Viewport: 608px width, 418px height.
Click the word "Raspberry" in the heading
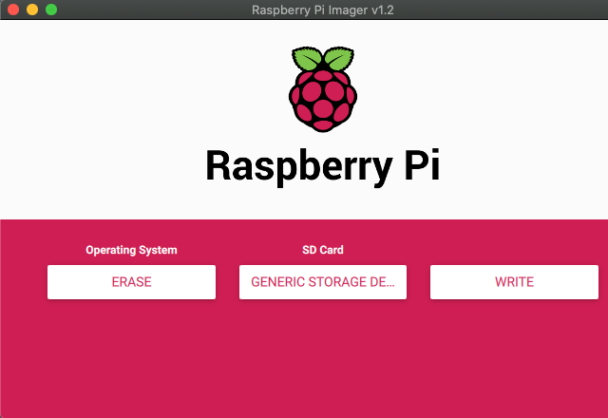click(287, 167)
